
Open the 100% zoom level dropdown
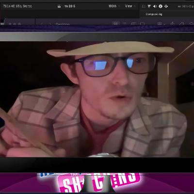point(114,6)
